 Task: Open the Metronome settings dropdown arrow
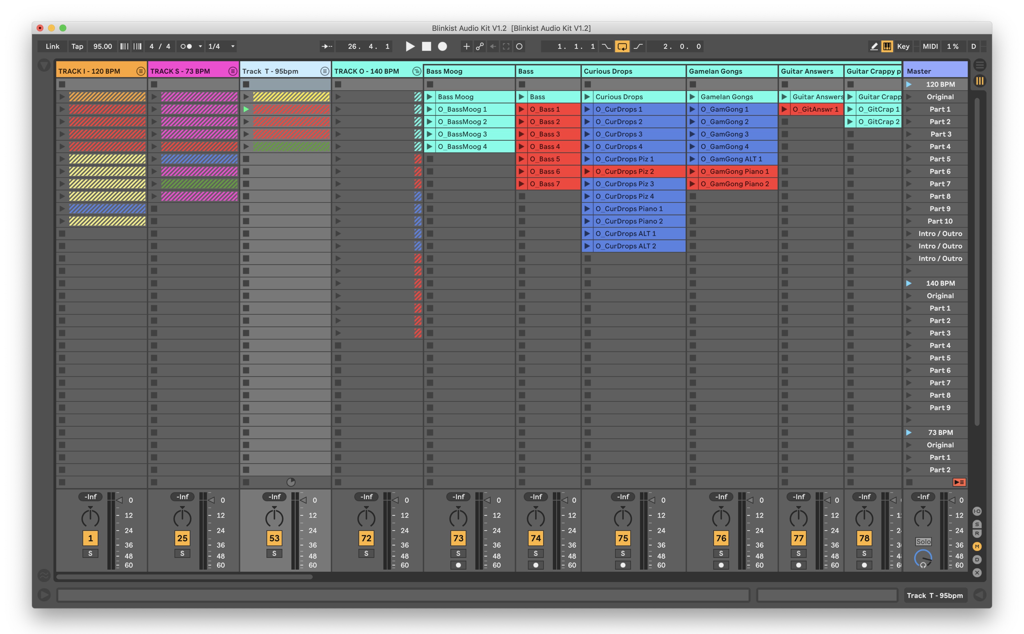[200, 47]
